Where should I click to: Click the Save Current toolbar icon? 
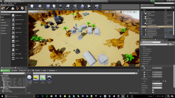[x=32, y=6]
